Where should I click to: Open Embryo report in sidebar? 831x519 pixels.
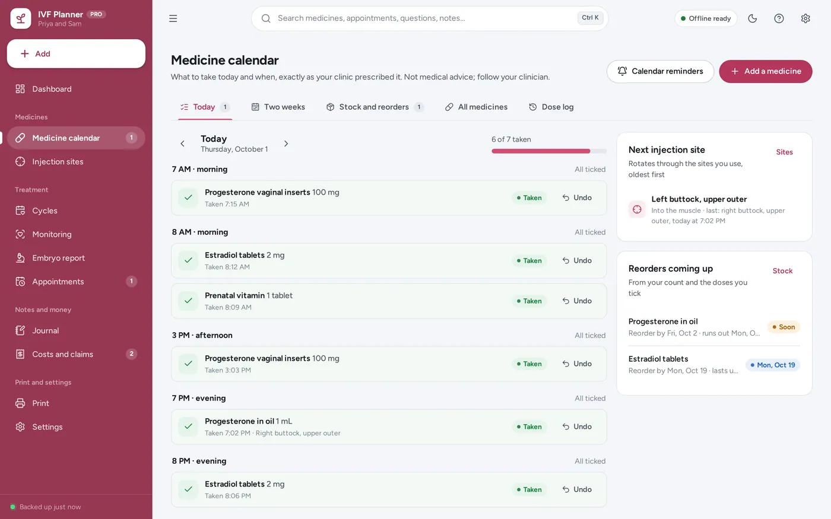tap(76, 258)
